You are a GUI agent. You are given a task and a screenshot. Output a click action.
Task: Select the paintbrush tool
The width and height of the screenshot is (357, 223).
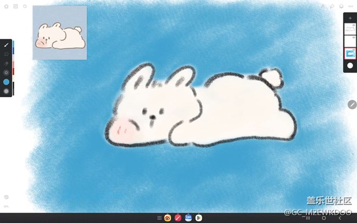[6, 46]
